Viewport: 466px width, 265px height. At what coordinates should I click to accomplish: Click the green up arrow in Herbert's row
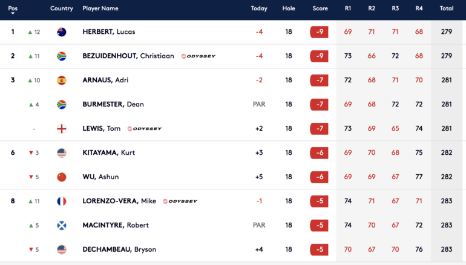click(30, 32)
